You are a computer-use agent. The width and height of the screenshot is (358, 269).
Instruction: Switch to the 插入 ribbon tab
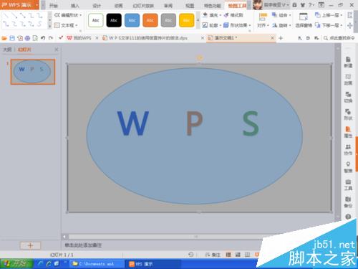(x=75, y=6)
